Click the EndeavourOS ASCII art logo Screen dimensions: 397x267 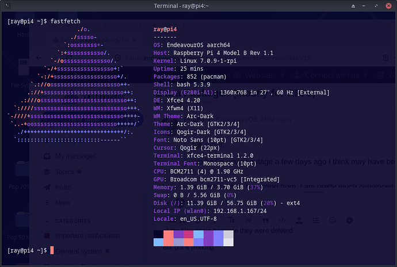[x=74, y=85]
